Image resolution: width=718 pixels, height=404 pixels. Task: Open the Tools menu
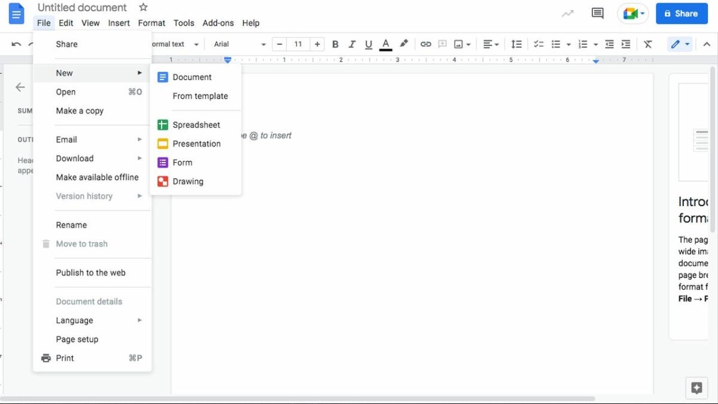pyautogui.click(x=184, y=23)
